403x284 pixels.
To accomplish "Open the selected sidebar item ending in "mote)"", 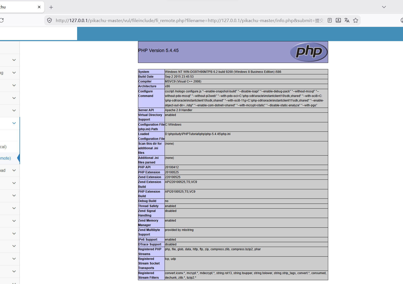I will point(10,158).
